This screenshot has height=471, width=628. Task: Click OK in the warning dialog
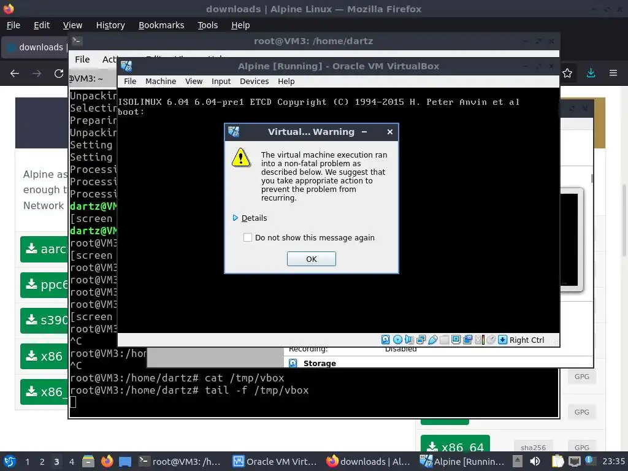(x=311, y=259)
